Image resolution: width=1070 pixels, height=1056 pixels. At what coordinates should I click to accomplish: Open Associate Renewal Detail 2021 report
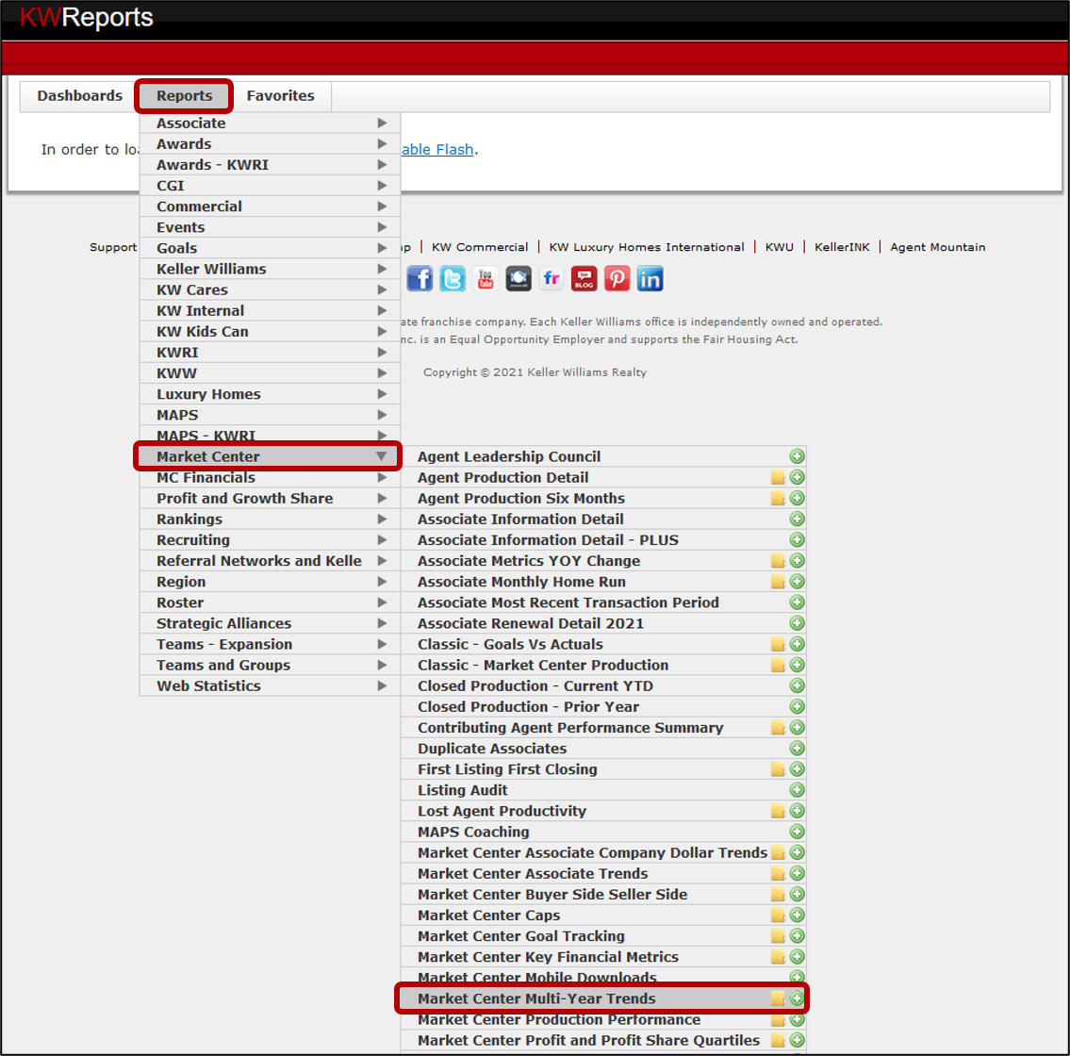point(602,623)
